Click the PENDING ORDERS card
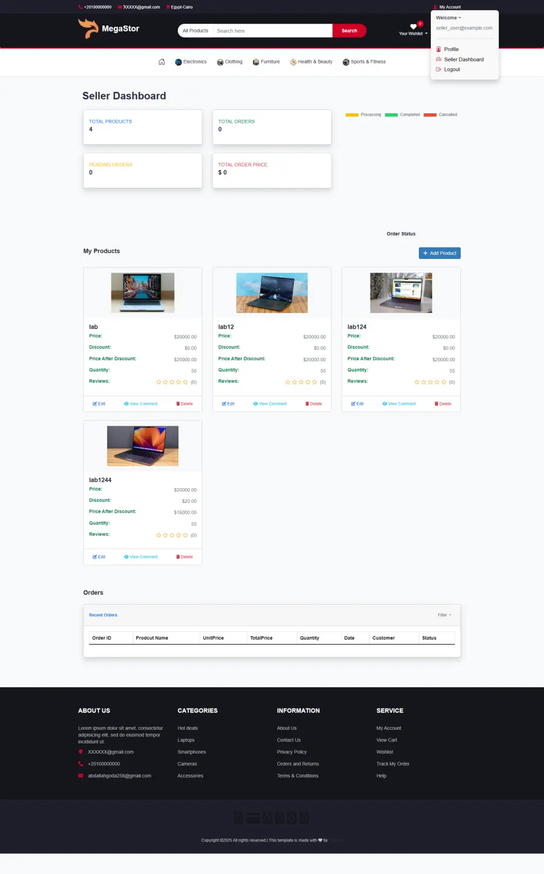 (143, 170)
